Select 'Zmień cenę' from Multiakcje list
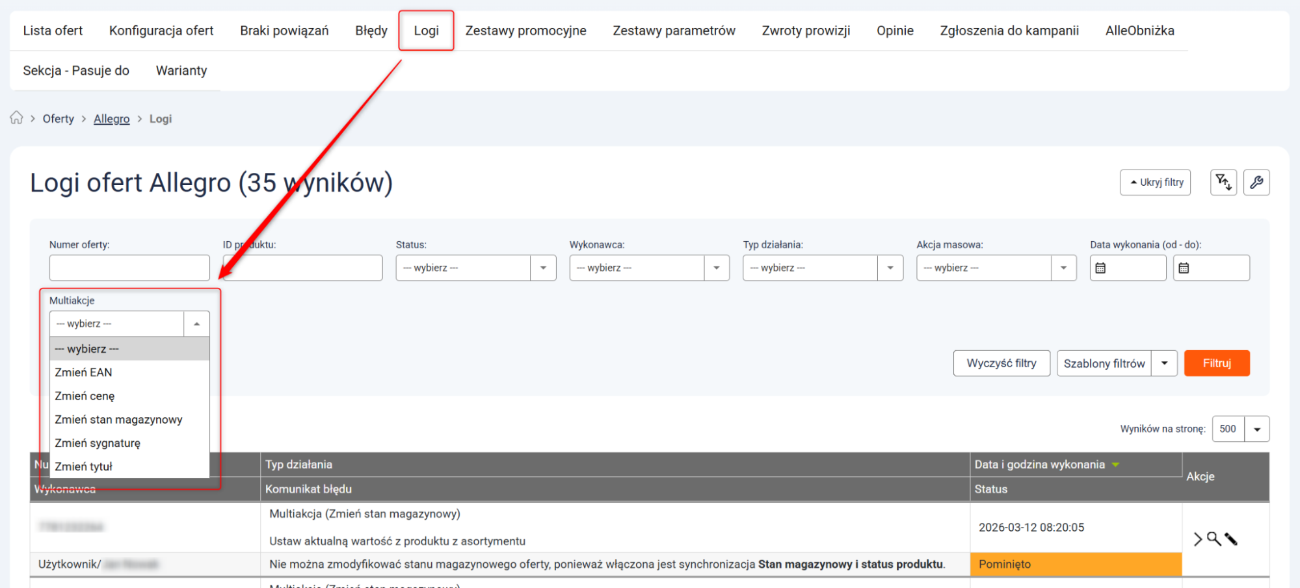 tap(85, 396)
